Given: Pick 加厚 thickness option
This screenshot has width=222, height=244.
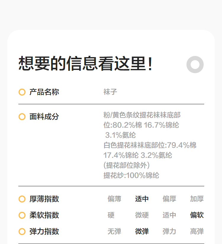Looking at the screenshot, I should 197,199.
